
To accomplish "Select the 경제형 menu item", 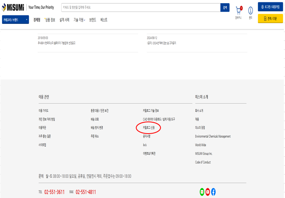I will (37, 20).
